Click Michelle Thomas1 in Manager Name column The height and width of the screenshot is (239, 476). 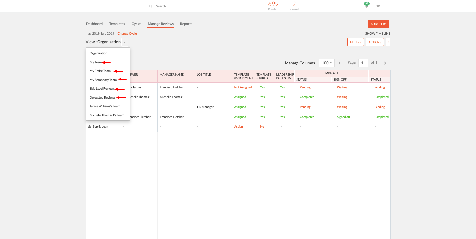pos(172,97)
